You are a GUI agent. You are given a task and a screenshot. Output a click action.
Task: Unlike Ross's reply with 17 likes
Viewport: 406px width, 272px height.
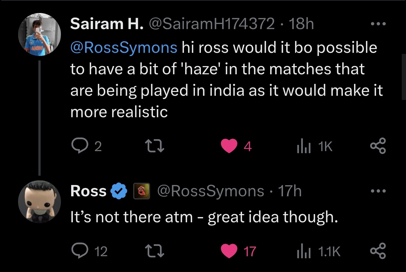[229, 251]
